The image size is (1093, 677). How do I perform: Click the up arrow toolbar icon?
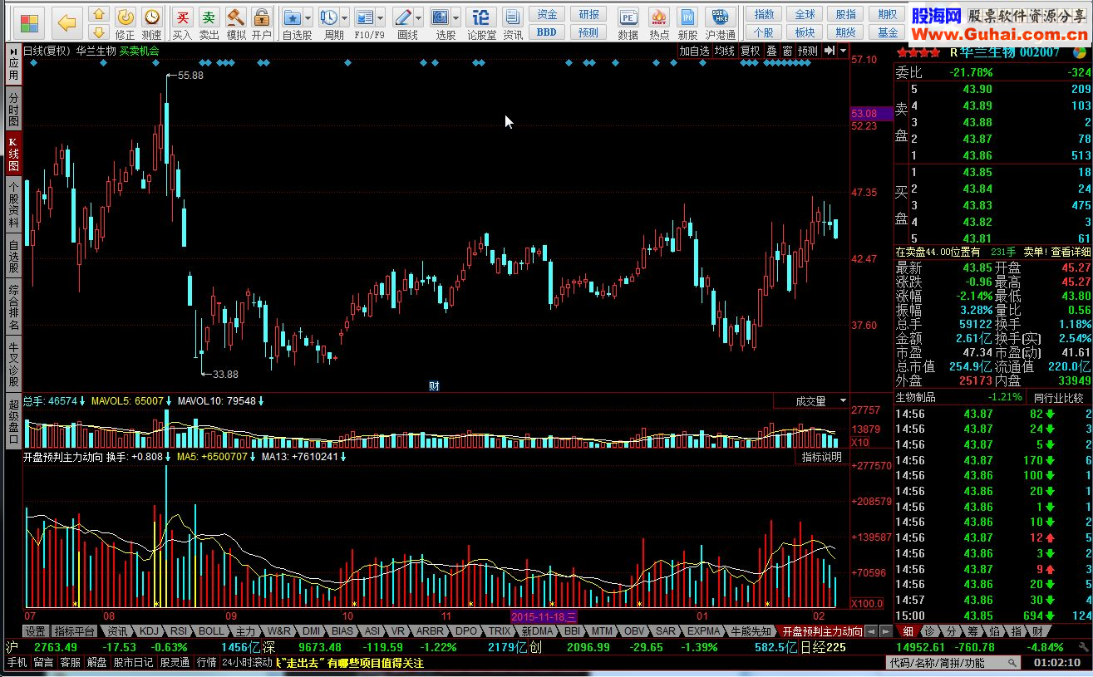tap(98, 15)
